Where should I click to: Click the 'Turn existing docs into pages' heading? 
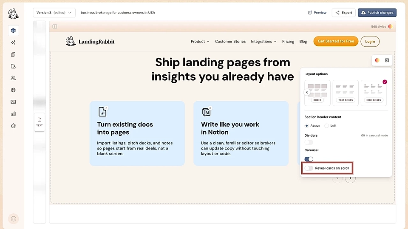coord(125,128)
